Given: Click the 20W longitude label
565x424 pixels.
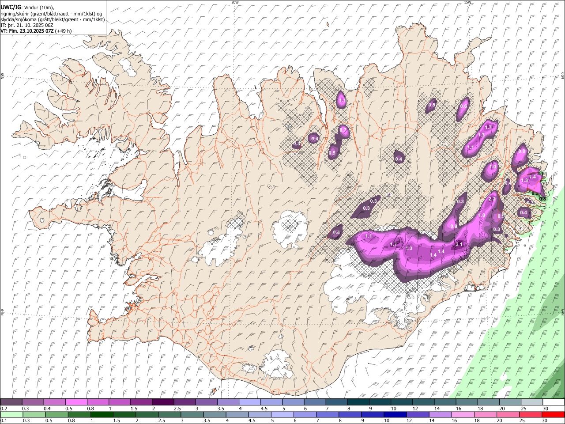Looking at the screenshot, I should 234,2.
